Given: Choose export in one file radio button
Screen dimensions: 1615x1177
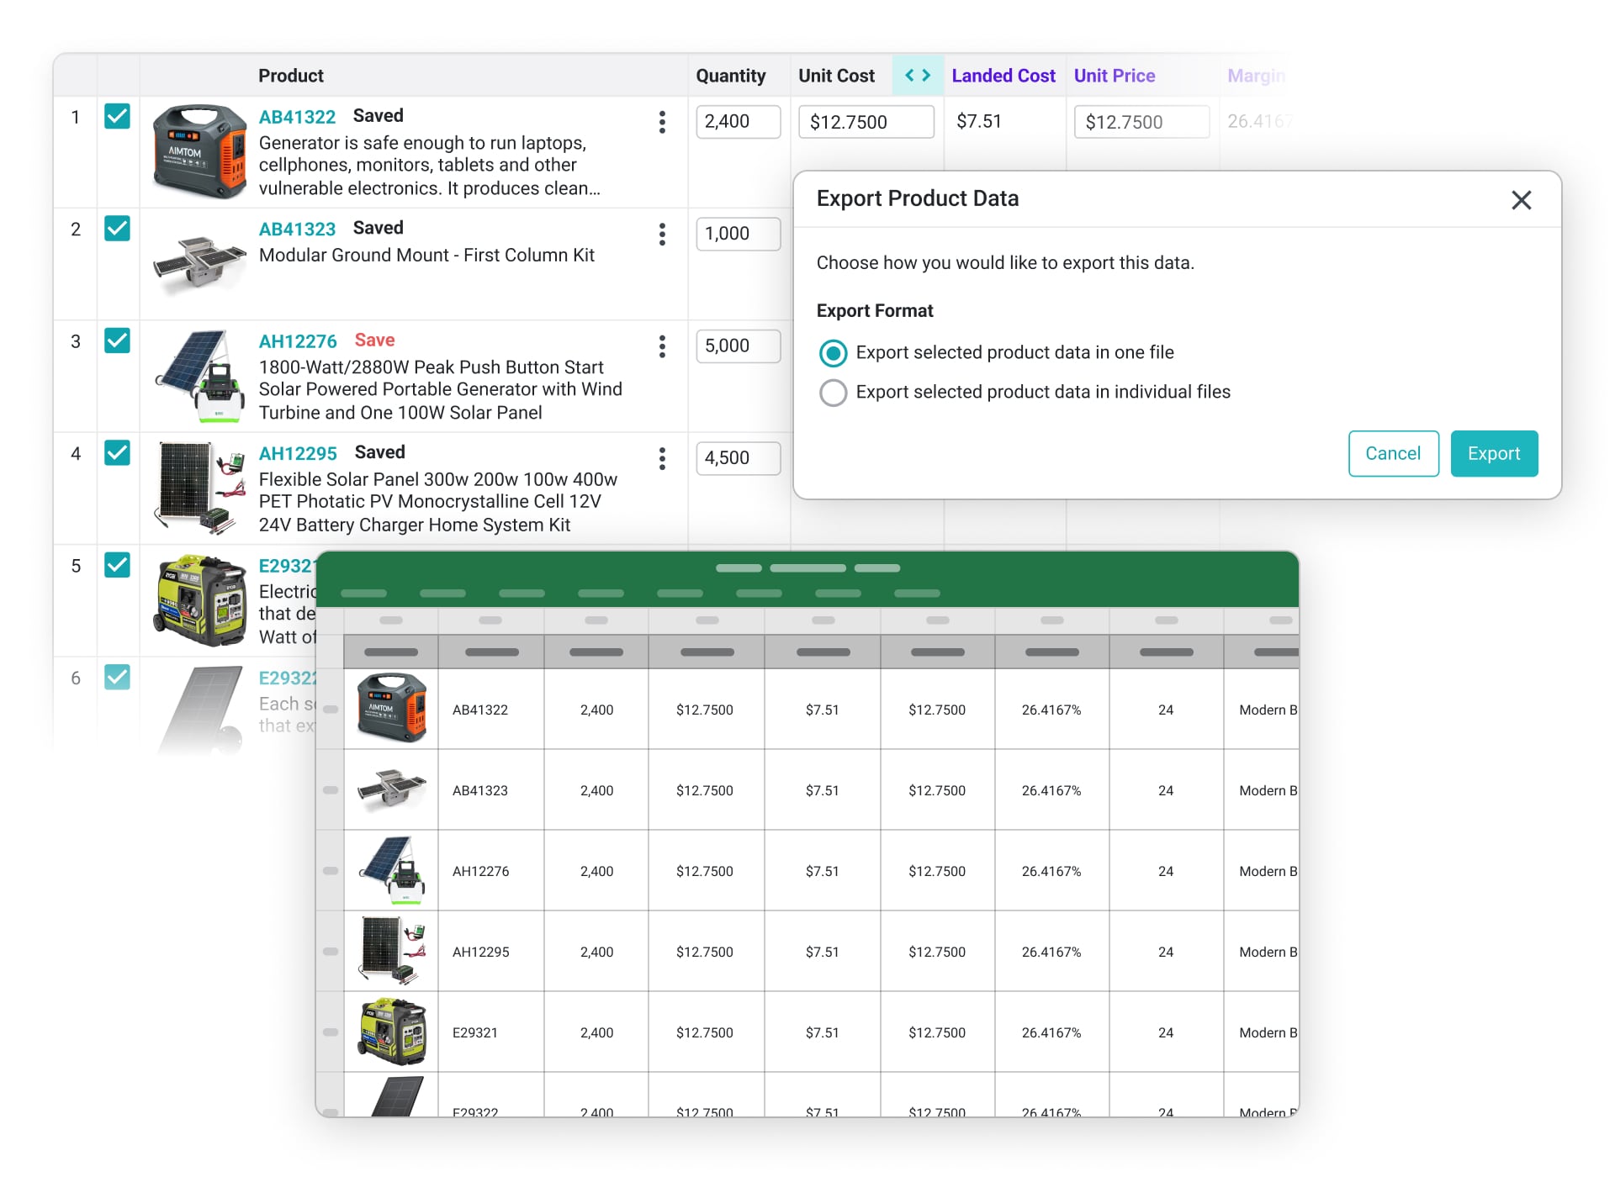Looking at the screenshot, I should 833,353.
